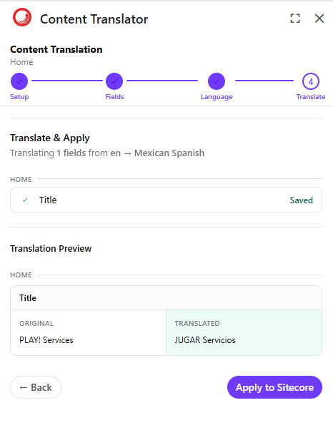Click the Home subtitle under Content Translation

[21, 62]
